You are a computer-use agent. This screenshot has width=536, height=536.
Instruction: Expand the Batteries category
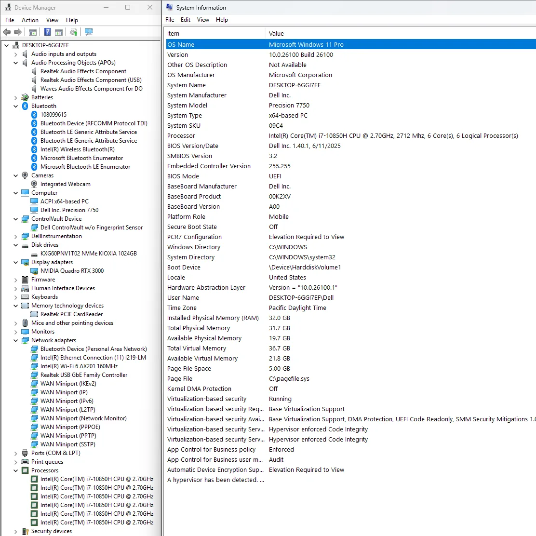15,97
